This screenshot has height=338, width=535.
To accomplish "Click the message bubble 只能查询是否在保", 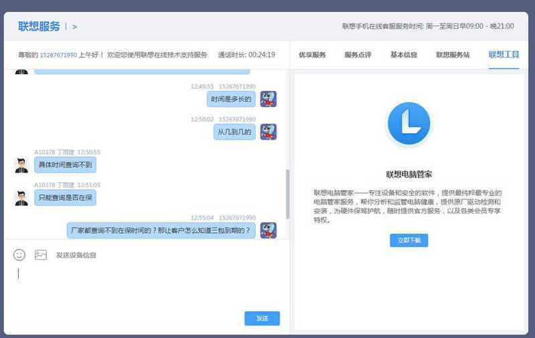I will click(65, 198).
